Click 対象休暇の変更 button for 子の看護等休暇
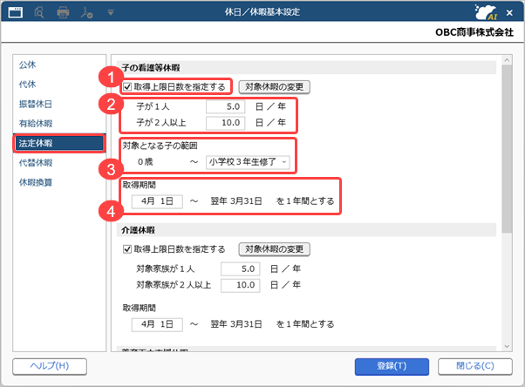The height and width of the screenshot is (387, 525). (274, 87)
